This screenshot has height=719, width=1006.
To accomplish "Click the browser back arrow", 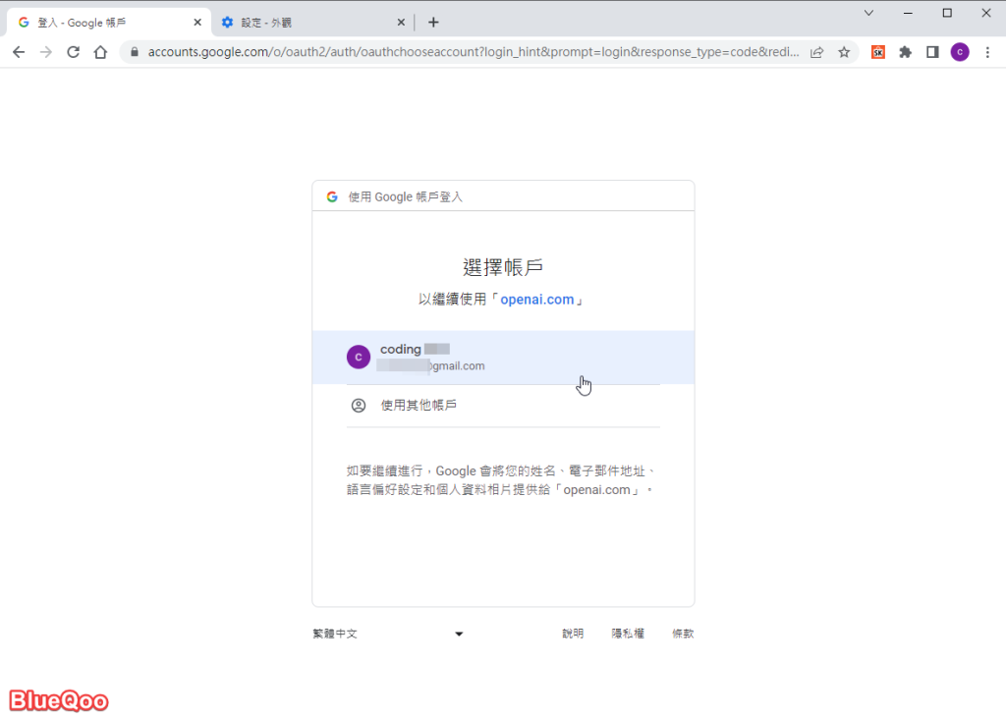I will [18, 52].
